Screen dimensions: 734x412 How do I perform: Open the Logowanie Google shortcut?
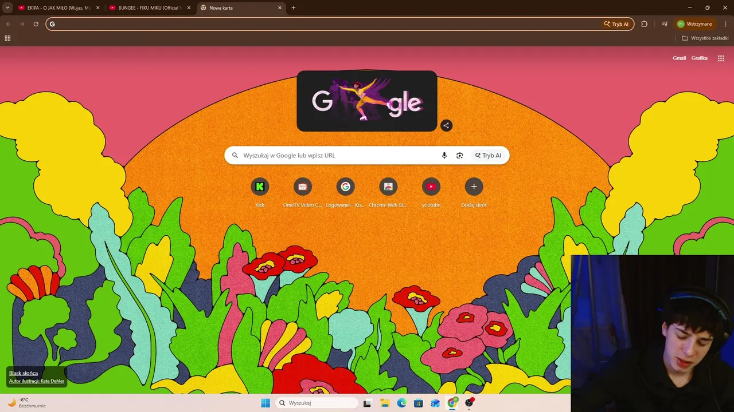coord(345,192)
